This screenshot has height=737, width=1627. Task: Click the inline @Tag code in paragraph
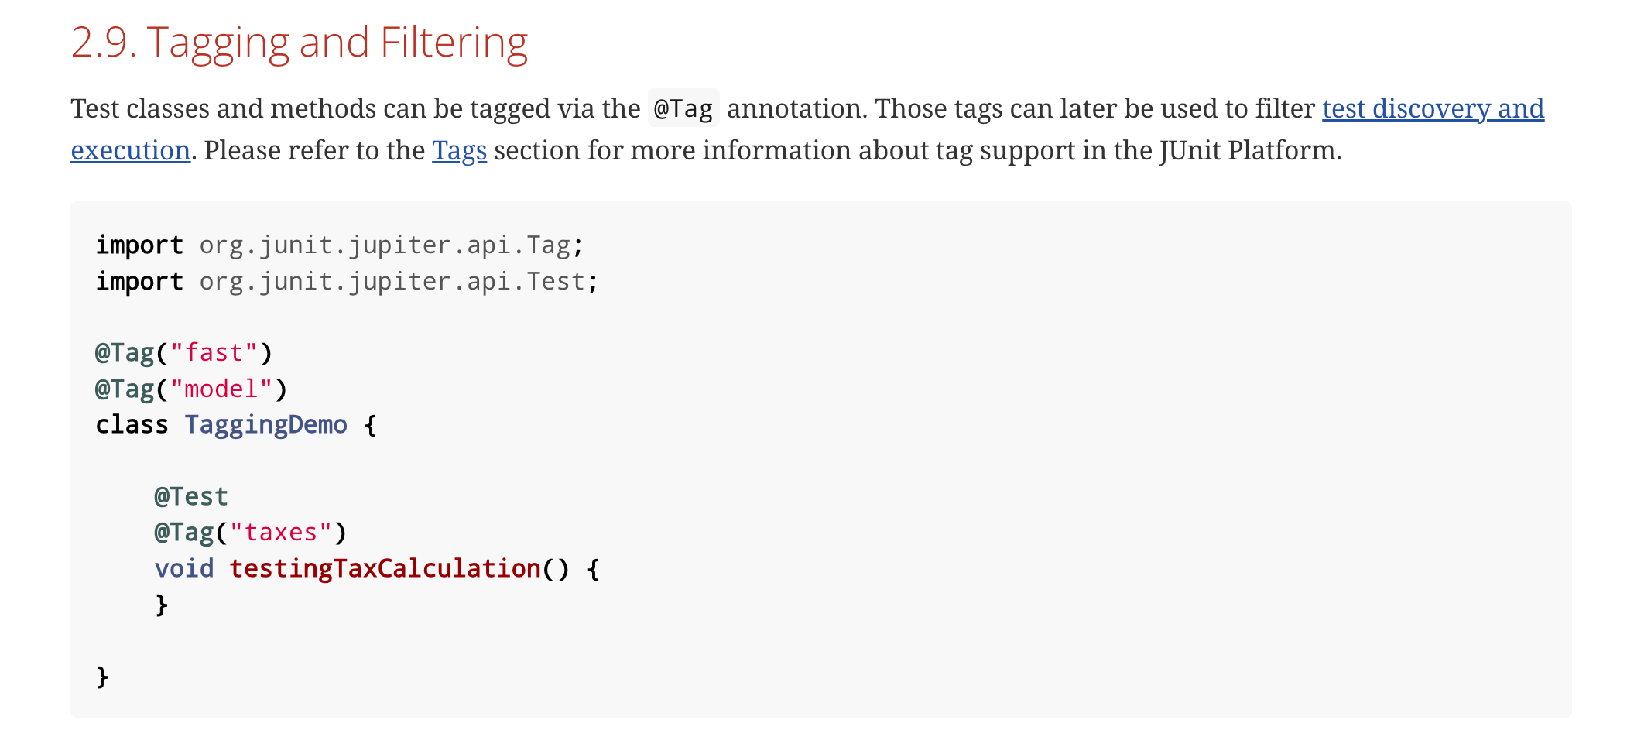coord(683,108)
